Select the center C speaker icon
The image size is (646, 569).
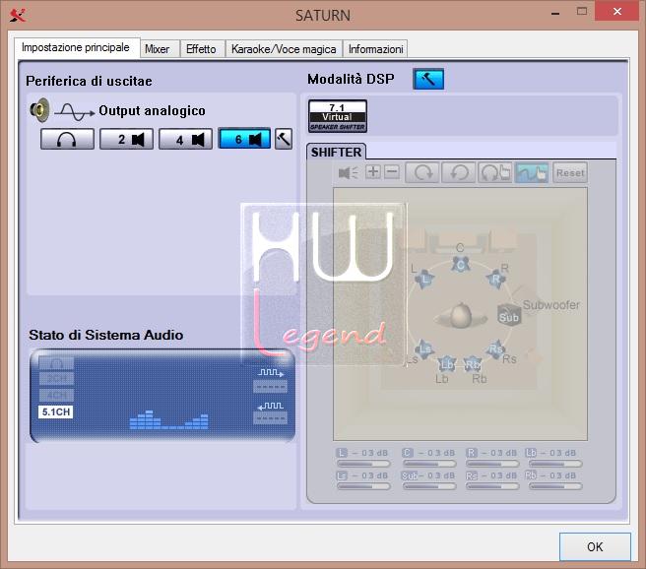coord(460,265)
